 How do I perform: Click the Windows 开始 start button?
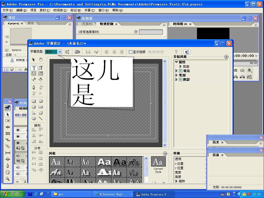pos(12,194)
